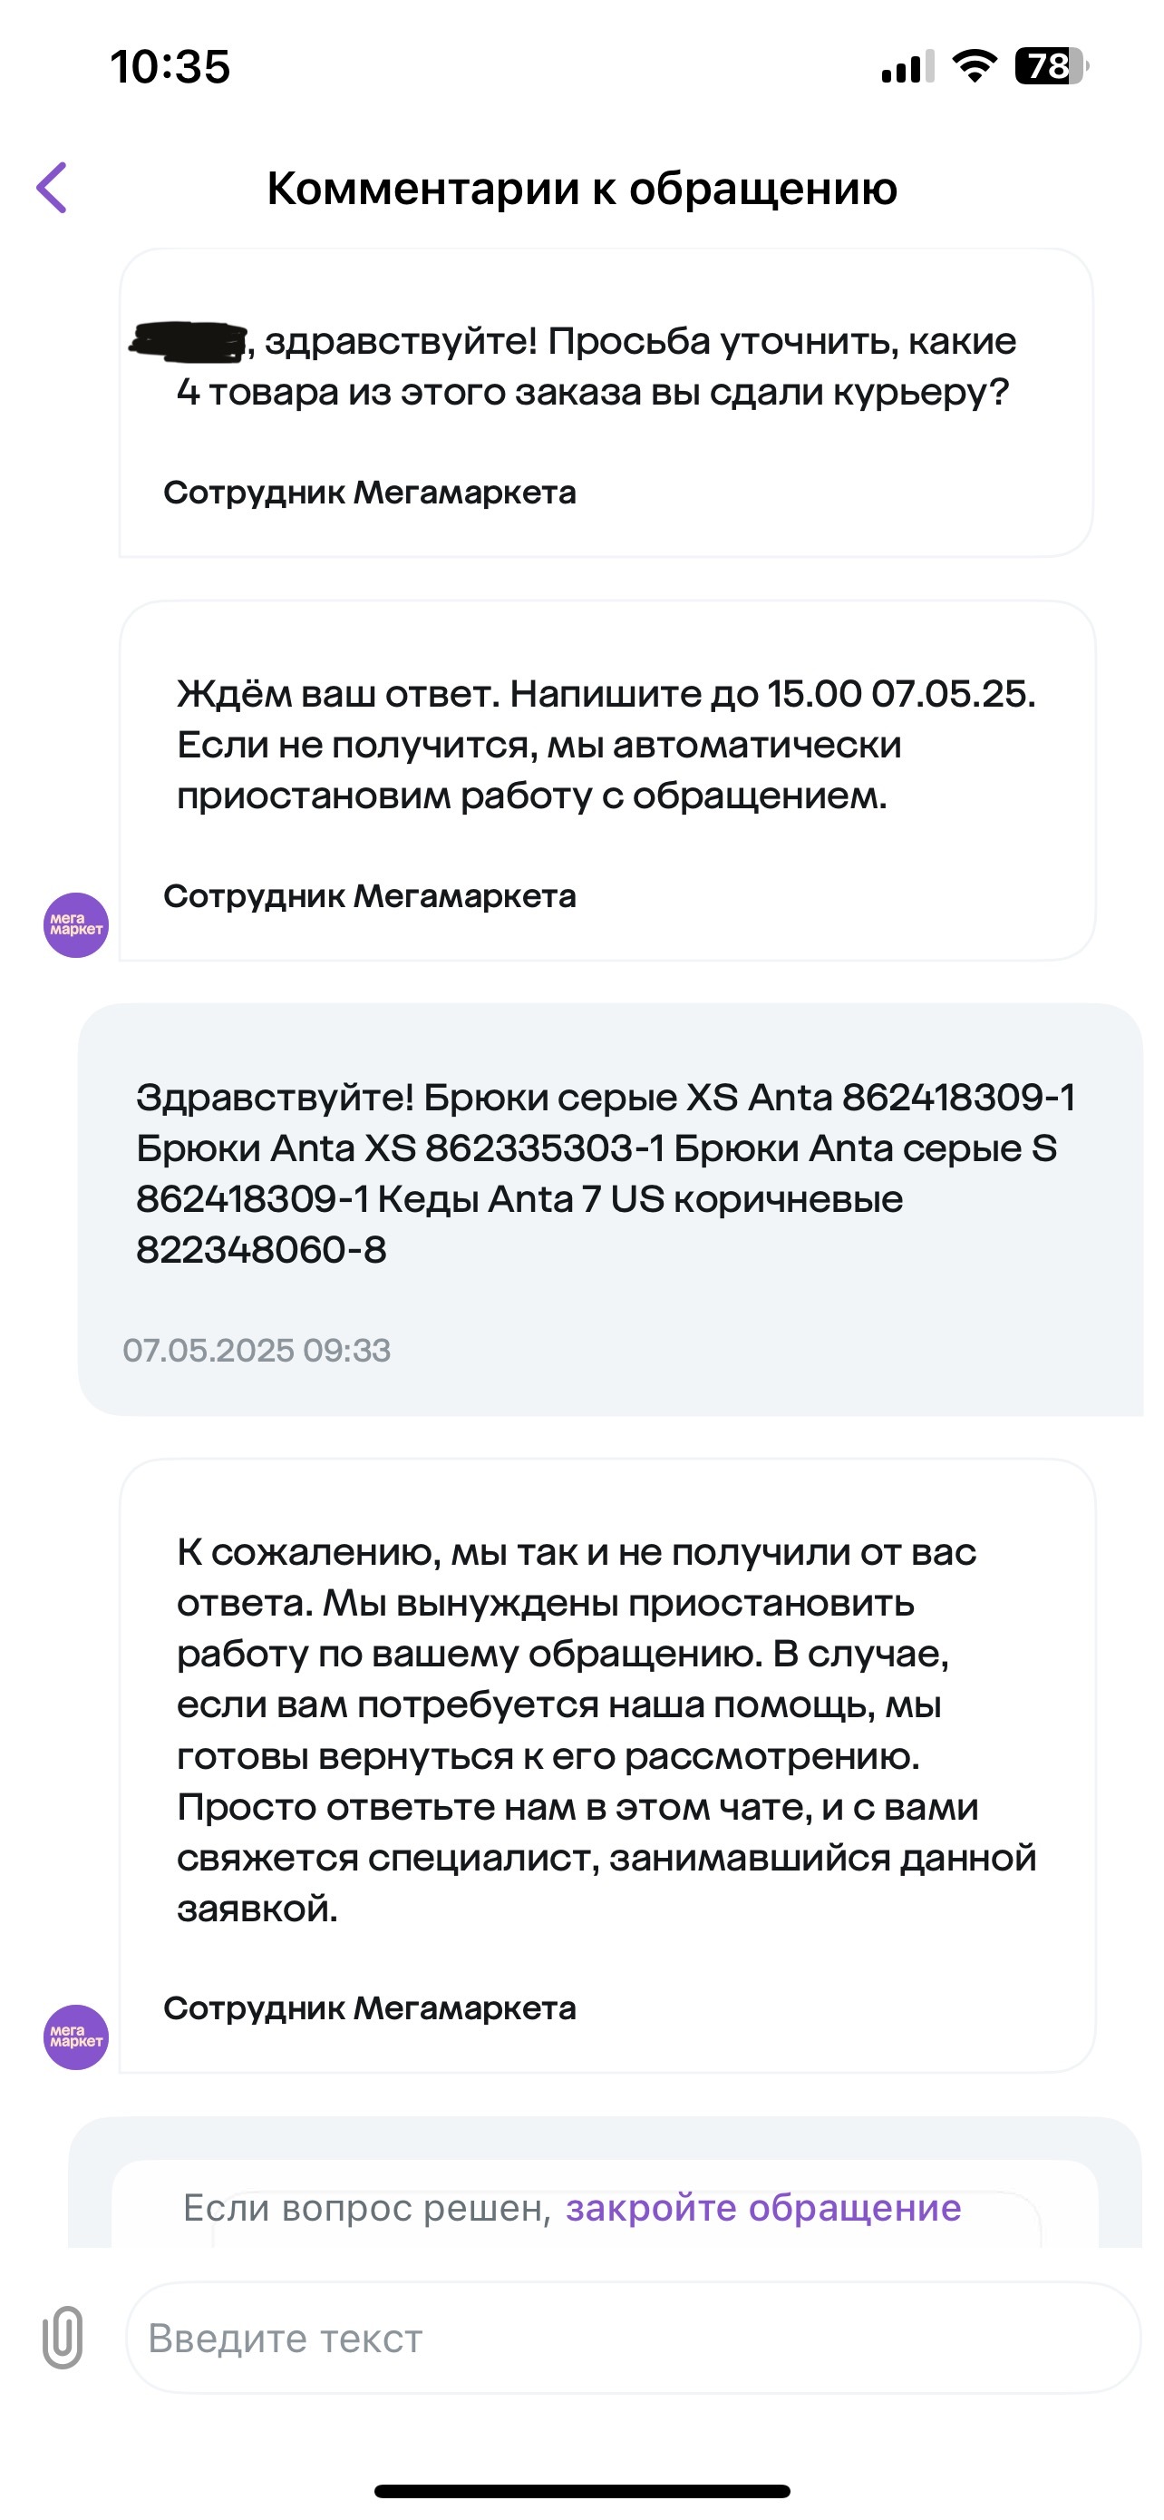Select the 'К сожалению' paused-request message
1164x2520 pixels.
click(x=606, y=1766)
